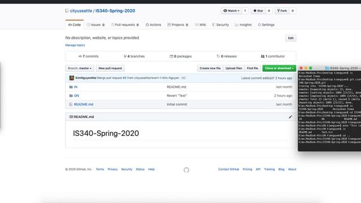This screenshot has height=203, width=361.
Task: Open the About footer link
Action: pyautogui.click(x=292, y=169)
